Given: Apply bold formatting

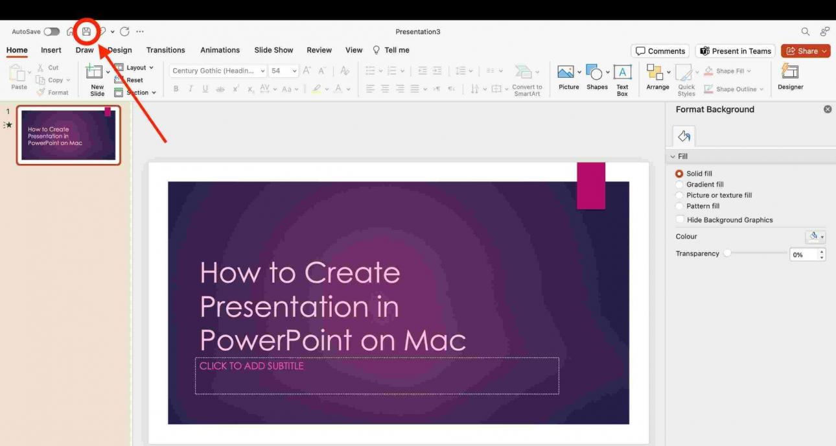Looking at the screenshot, I should (176, 89).
